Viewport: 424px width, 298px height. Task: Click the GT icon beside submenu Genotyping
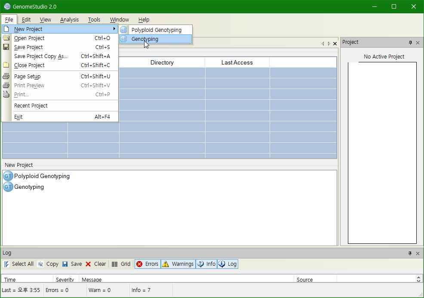123,39
